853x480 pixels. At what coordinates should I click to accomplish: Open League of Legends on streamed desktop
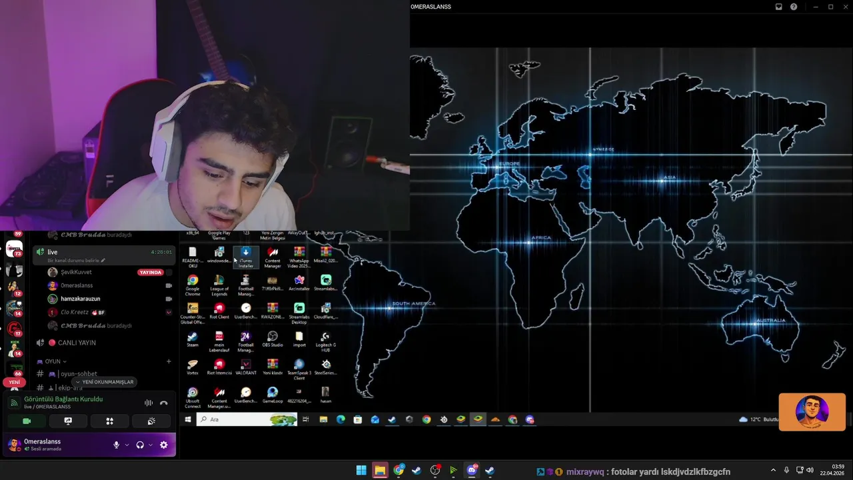pyautogui.click(x=219, y=285)
